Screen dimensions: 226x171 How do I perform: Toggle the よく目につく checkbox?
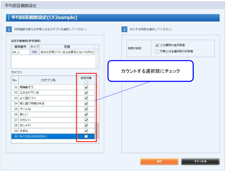click(86, 97)
